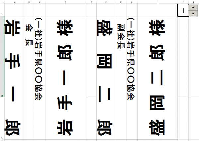Viewport: 199px width, 141px height.
Task: Click the spin button down arrow
Action: (193, 13)
